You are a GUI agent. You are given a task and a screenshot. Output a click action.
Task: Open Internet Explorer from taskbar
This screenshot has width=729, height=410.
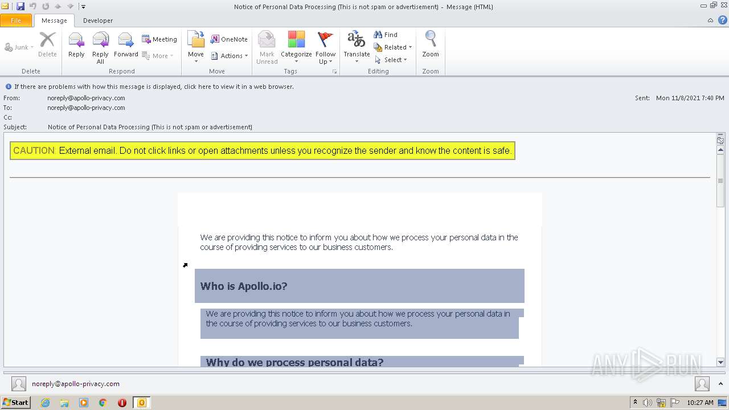45,403
